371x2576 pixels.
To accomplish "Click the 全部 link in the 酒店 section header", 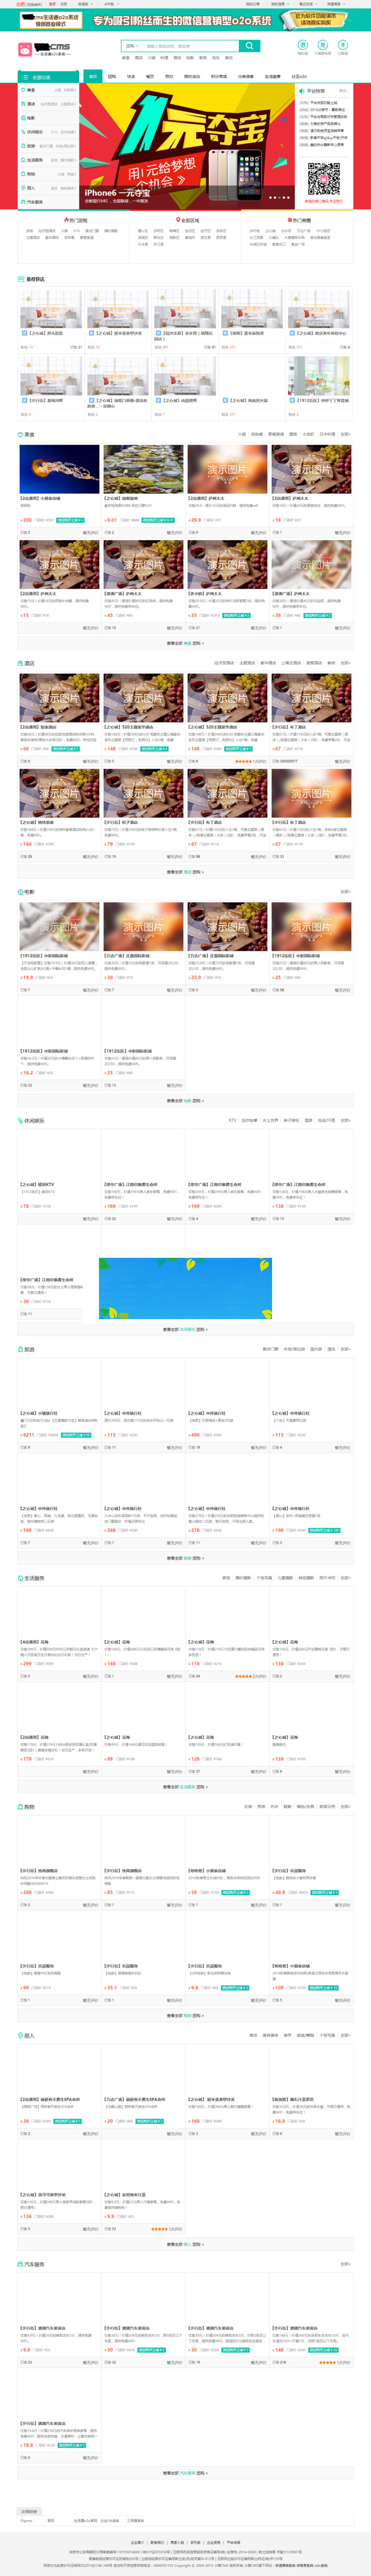I will pyautogui.click(x=345, y=663).
